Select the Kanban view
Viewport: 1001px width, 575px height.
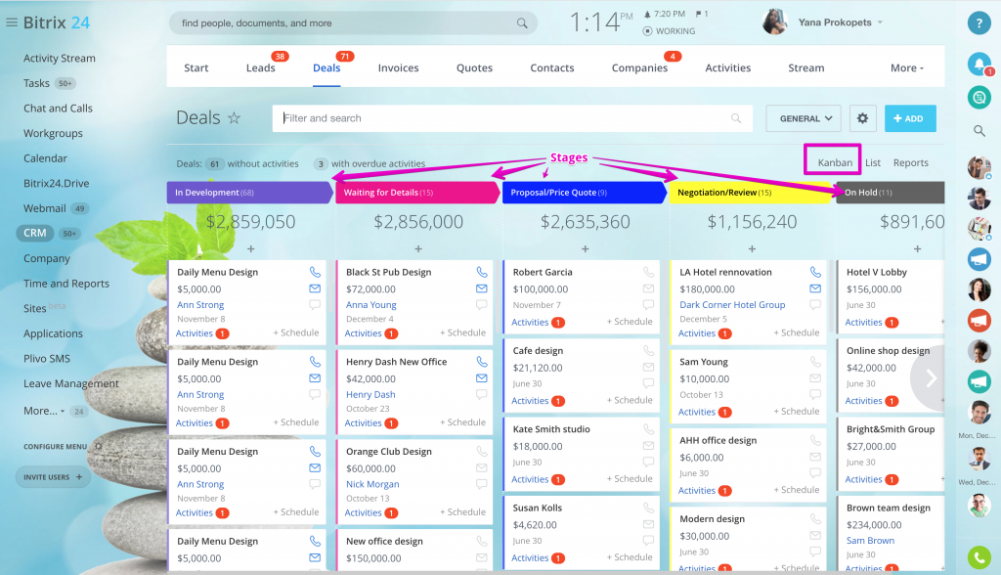click(835, 163)
